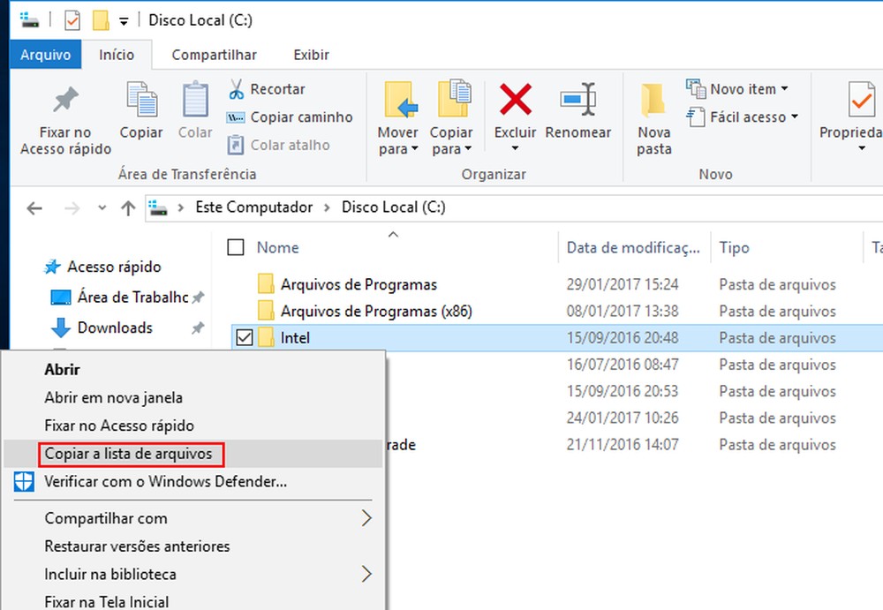The width and height of the screenshot is (883, 610).
Task: Switch to the Compartilhar tab
Action: point(214,55)
